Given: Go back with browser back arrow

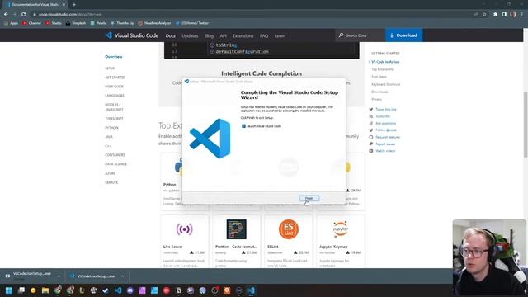Looking at the screenshot, I should [6, 15].
